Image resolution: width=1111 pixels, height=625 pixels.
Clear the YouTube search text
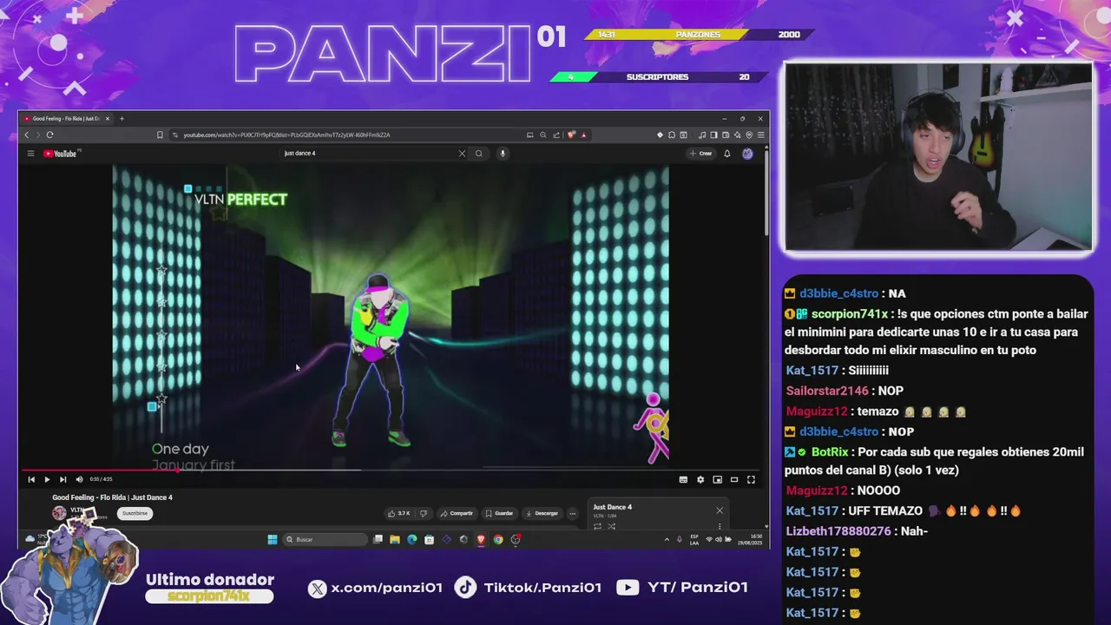(x=462, y=154)
